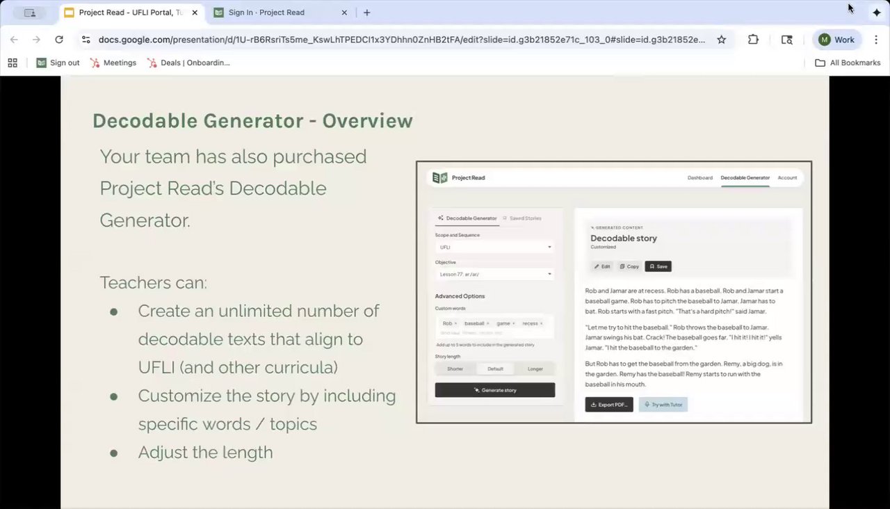Click the Generate story button
The image size is (890, 509).
[x=494, y=390]
